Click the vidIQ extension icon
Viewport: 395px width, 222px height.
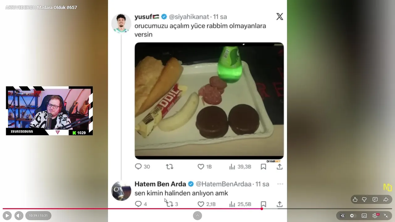click(342, 216)
